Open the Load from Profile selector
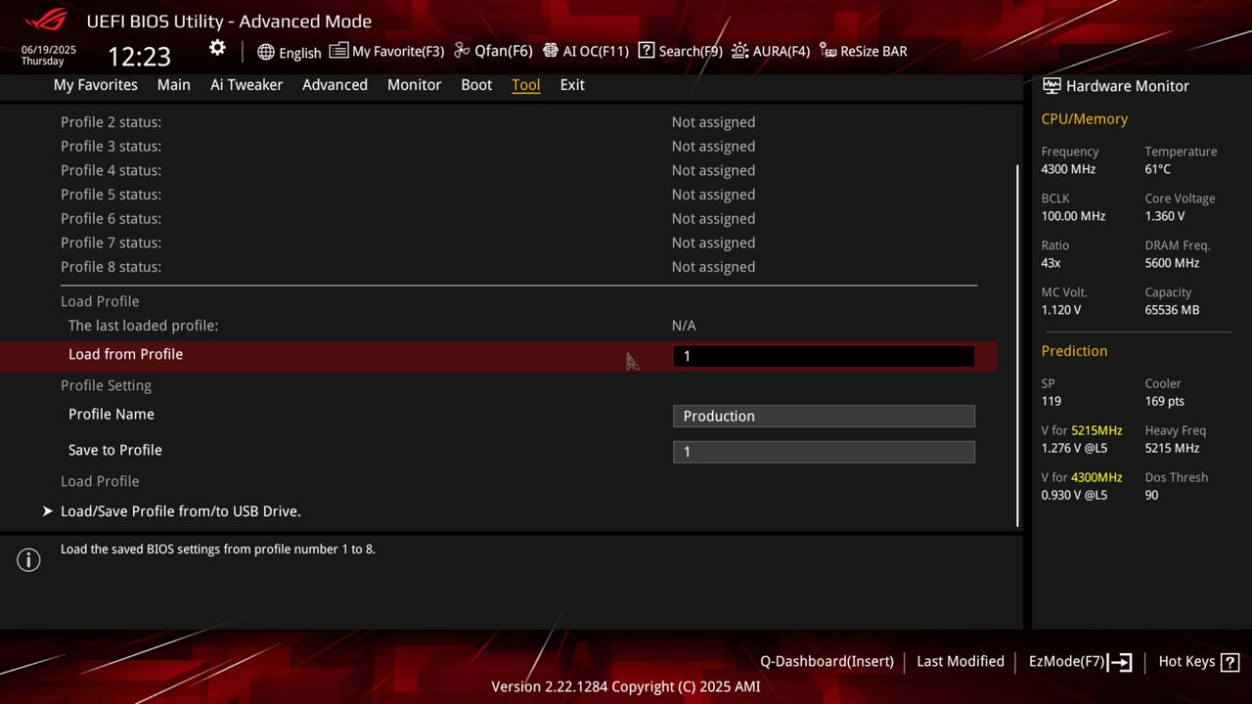Viewport: 1252px width, 704px height. pos(823,356)
